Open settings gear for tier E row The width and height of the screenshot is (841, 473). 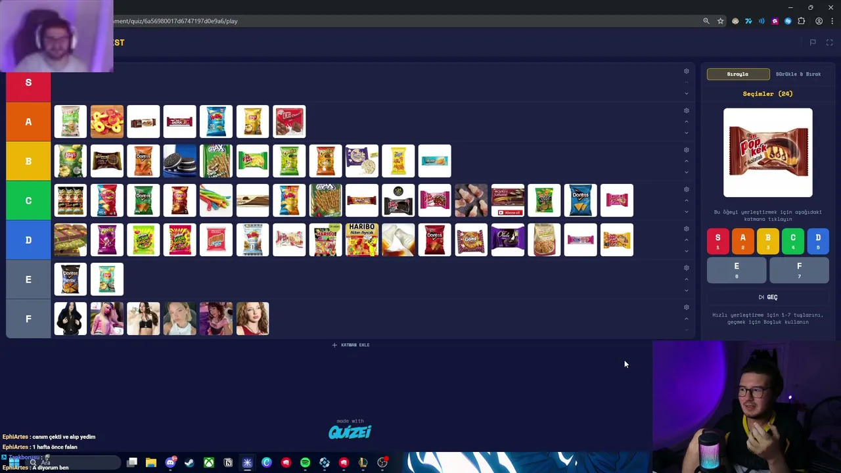click(x=687, y=268)
